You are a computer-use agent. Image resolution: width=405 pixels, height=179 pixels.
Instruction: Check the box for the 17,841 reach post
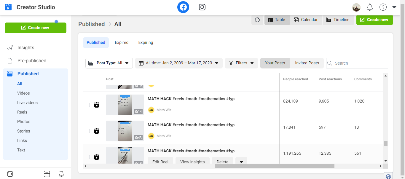[88, 131]
